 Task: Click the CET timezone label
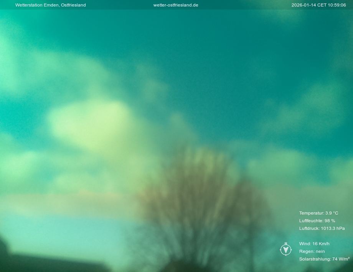(322, 5)
